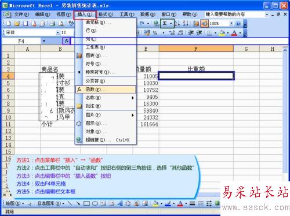Image resolution: width=290 pixels, height=216 pixels.
Task: Click cell containing 59840
Action: (x=146, y=111)
